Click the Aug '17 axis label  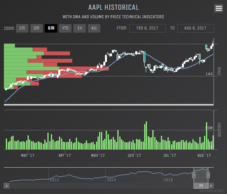204,156
